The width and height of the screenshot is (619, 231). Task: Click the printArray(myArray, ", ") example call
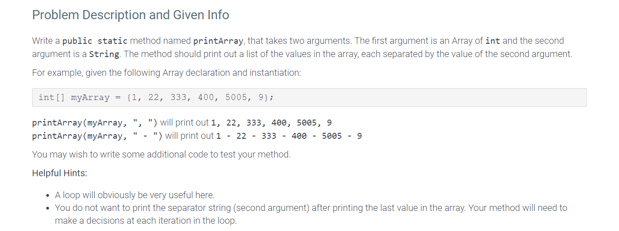(95, 122)
